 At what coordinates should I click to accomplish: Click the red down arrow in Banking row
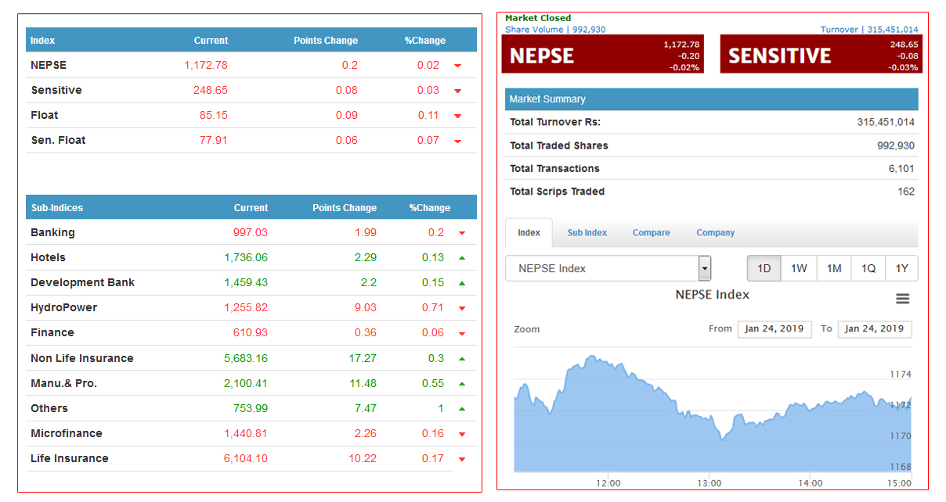coord(462,233)
